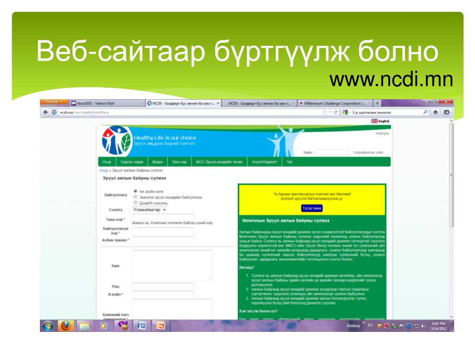Bookmark page with the star icon
The width and height of the screenshot is (475, 356).
(324, 112)
